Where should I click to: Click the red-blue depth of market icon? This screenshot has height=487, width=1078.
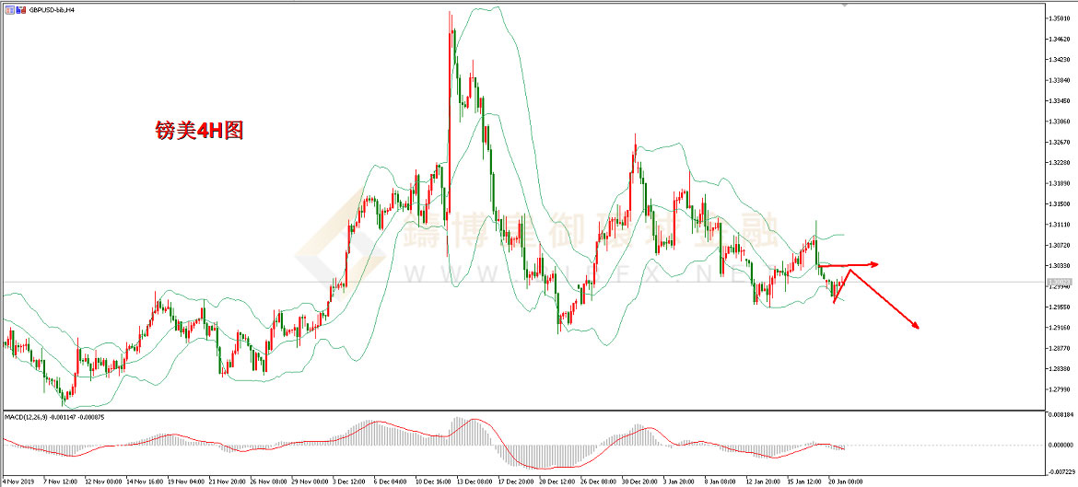[18, 7]
